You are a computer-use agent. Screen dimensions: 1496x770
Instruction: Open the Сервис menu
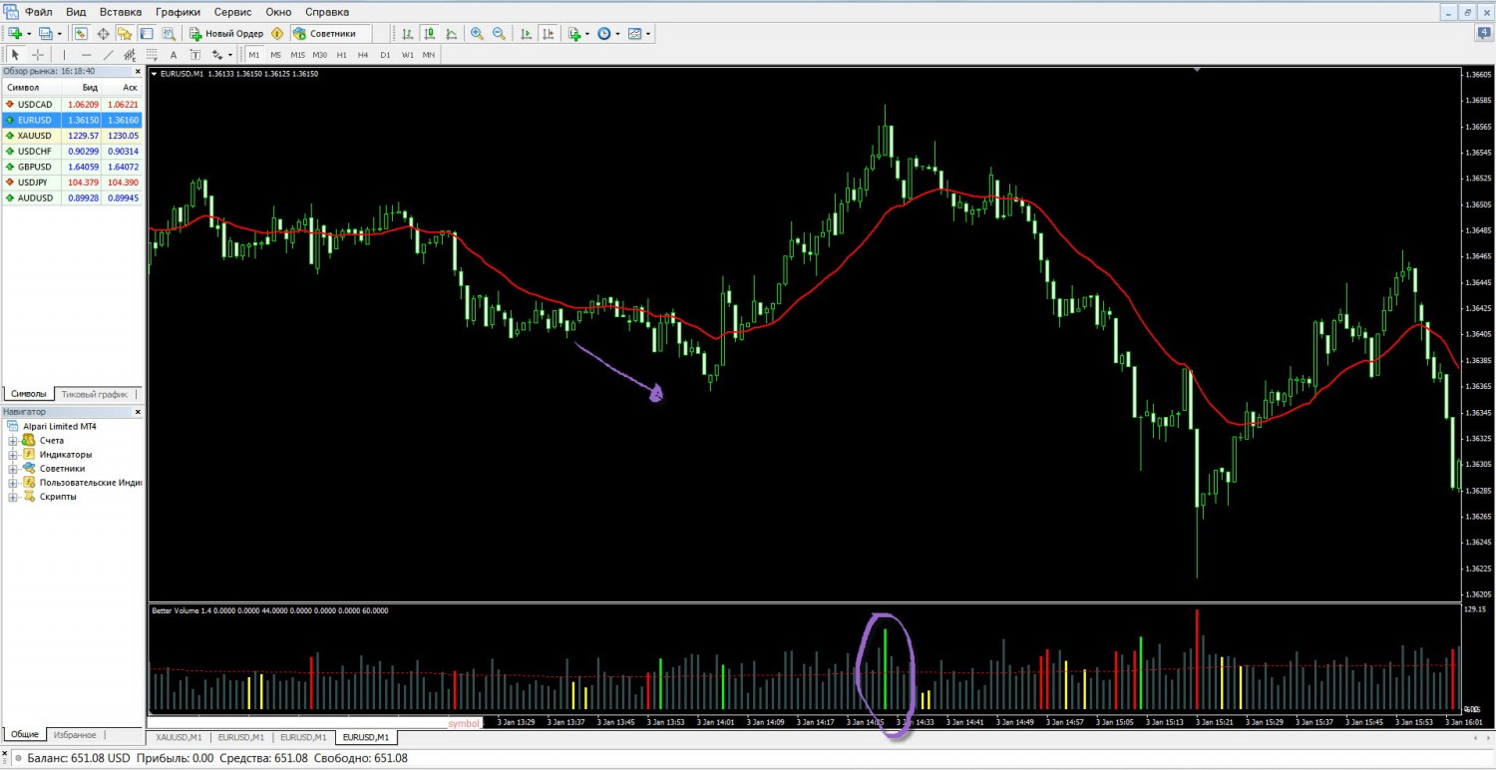point(232,12)
